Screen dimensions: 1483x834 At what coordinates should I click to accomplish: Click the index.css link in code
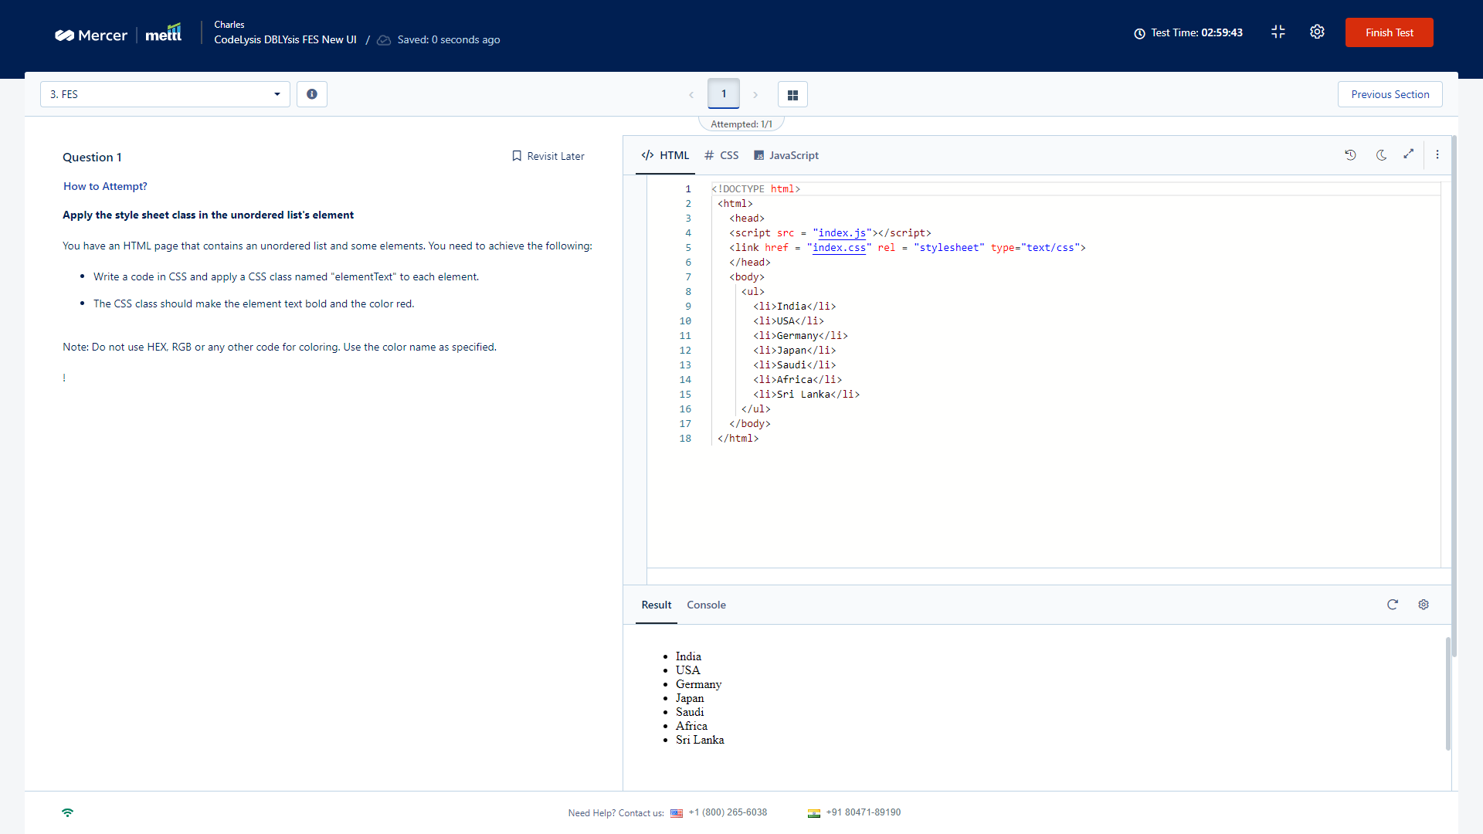839,248
